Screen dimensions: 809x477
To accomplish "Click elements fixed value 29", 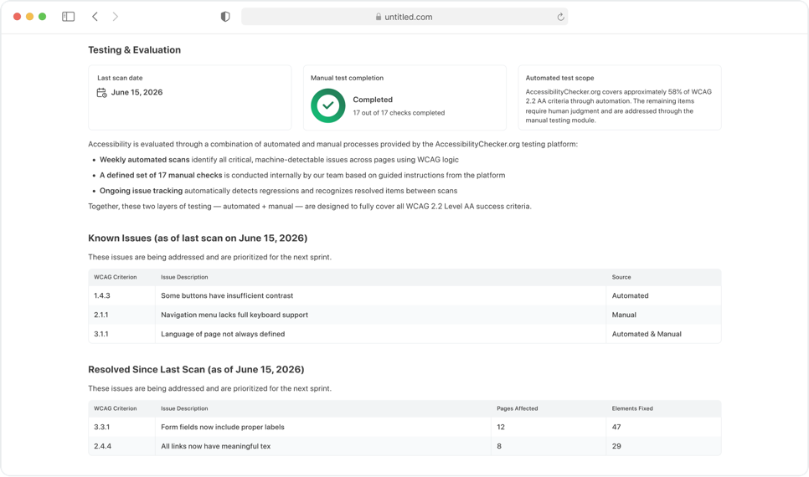I will pos(616,446).
